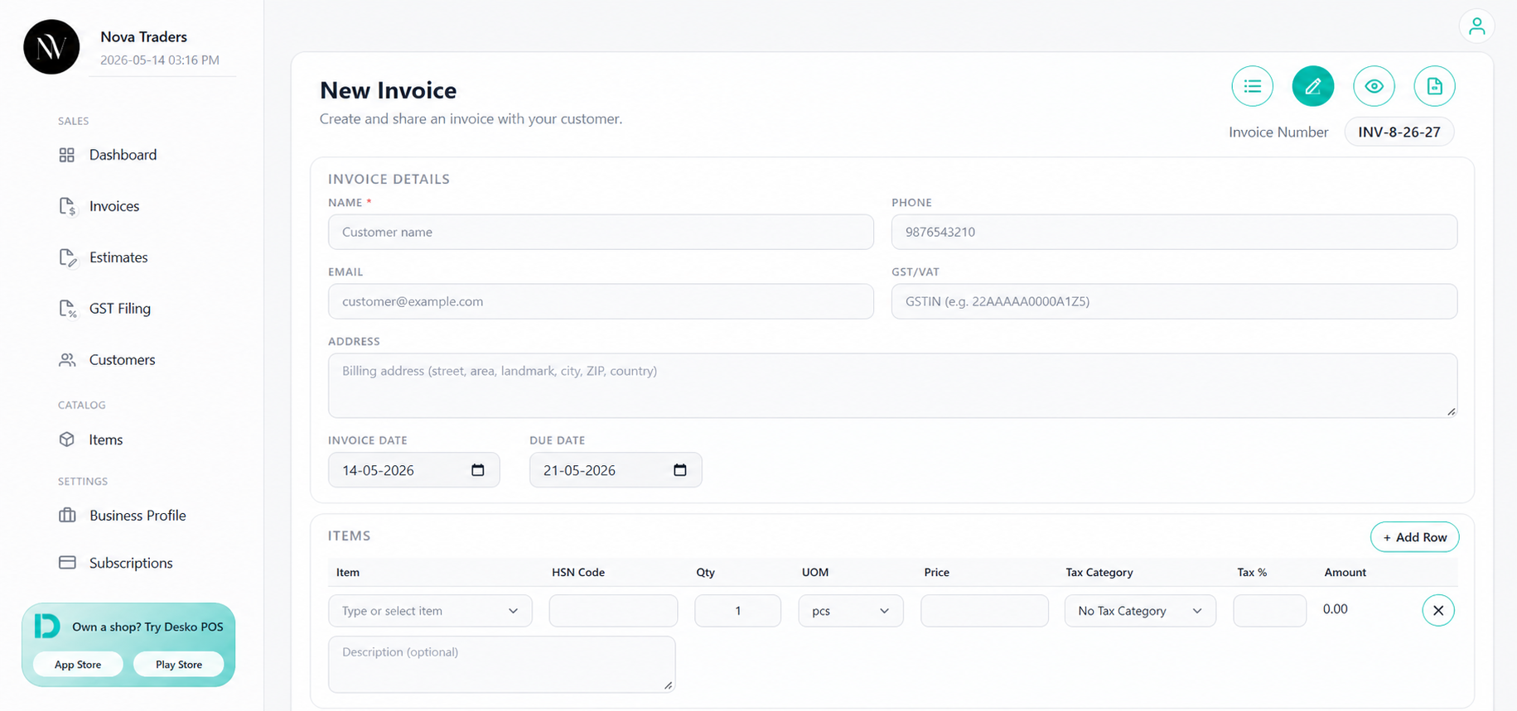This screenshot has height=711, width=1517.
Task: Click the Due Date field 21-05-2026
Action: (616, 470)
